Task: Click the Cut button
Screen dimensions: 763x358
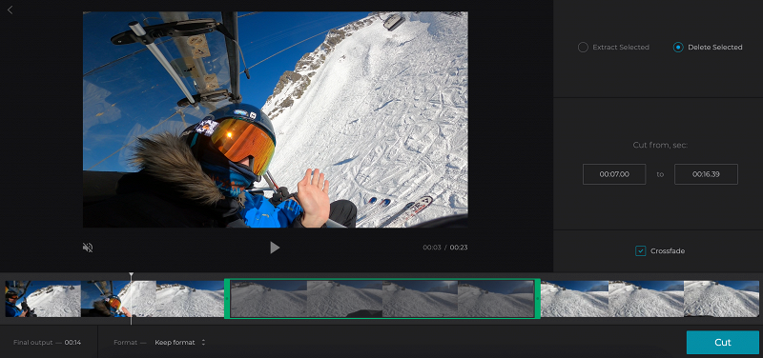Action: pos(723,343)
